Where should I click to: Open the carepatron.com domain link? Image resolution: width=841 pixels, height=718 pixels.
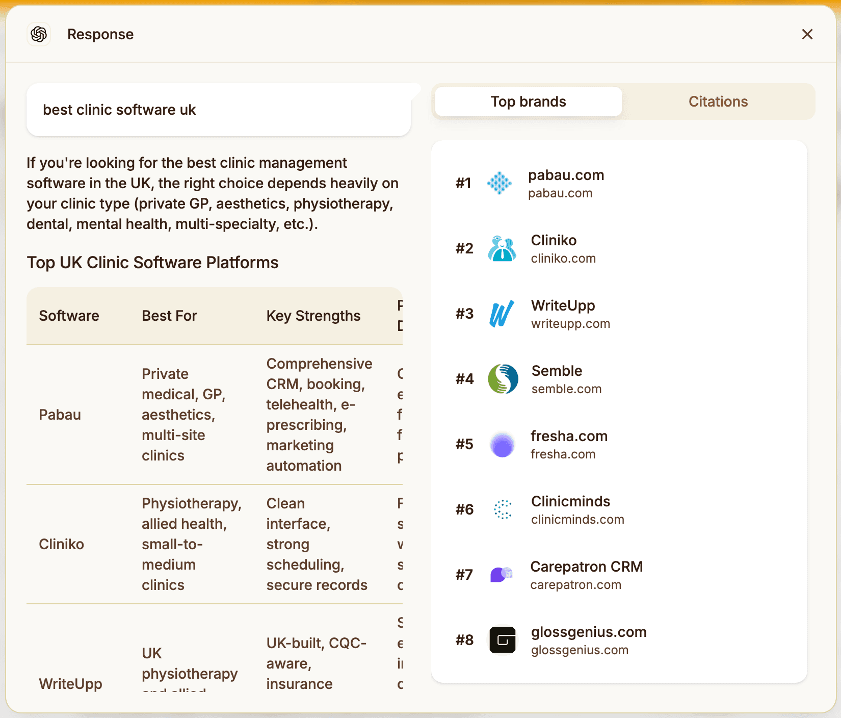[575, 585]
